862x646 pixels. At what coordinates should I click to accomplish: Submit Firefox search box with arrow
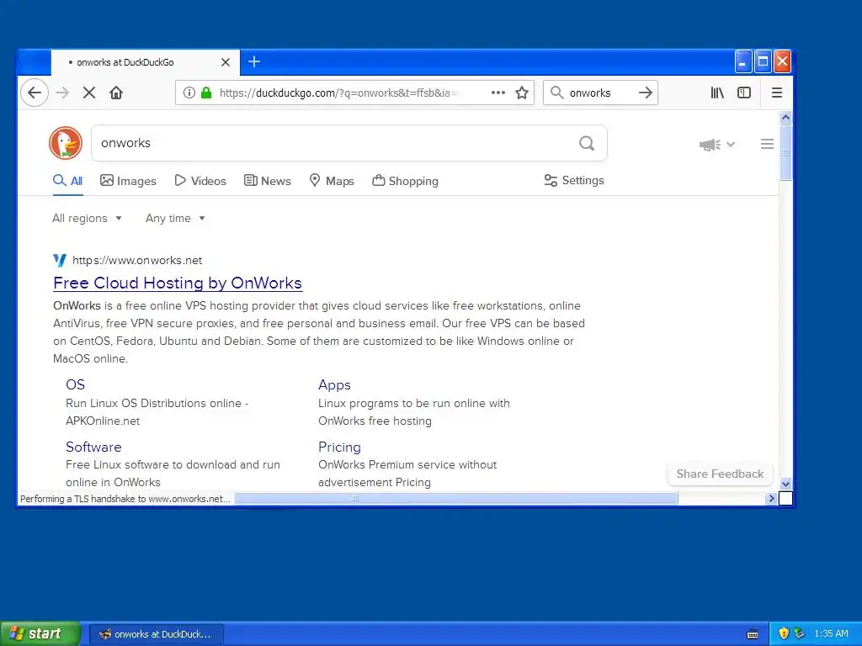point(646,93)
